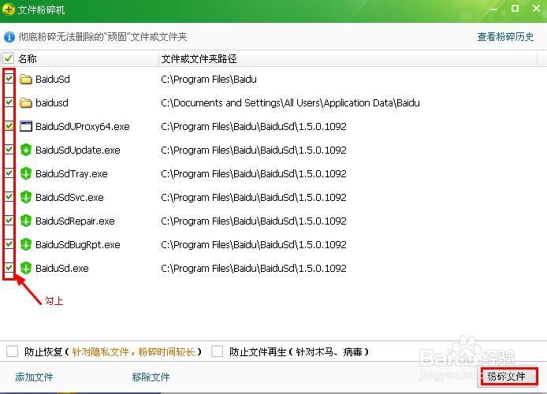Select the BaiduSdTray.exe file name
This screenshot has width=547, height=394.
(72, 173)
